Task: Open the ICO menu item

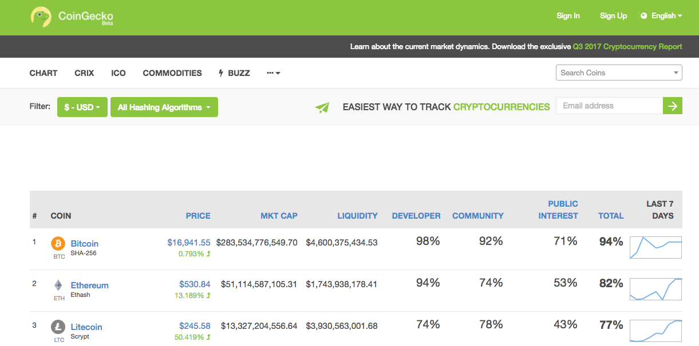Action: tap(119, 73)
